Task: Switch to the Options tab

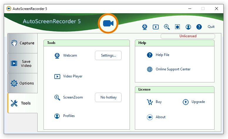Action: click(23, 83)
